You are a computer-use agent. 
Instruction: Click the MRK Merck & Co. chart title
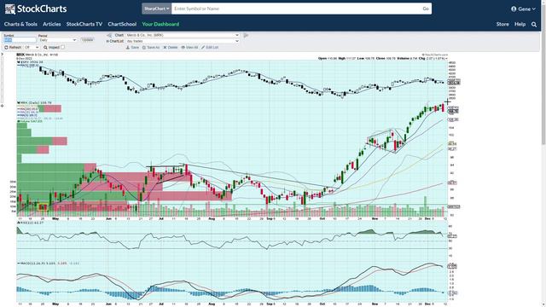pos(38,55)
